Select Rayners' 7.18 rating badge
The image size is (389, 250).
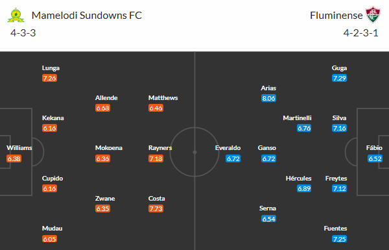point(156,158)
